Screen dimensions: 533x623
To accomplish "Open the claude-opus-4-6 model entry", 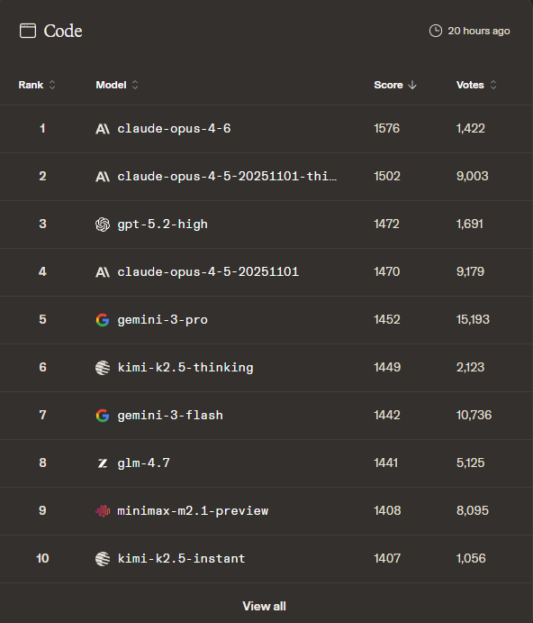I will click(174, 129).
